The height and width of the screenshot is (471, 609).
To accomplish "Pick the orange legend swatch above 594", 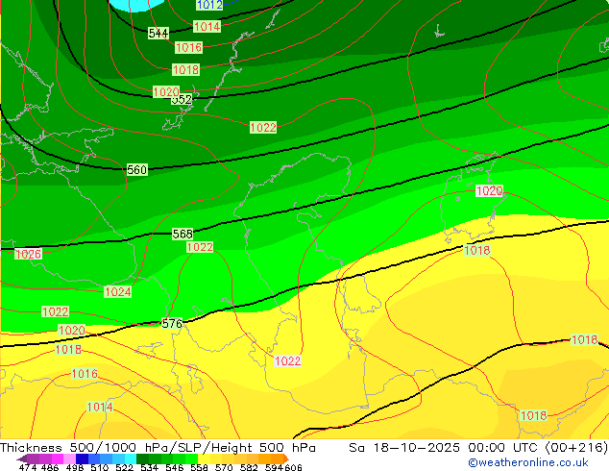I will 277,459.
